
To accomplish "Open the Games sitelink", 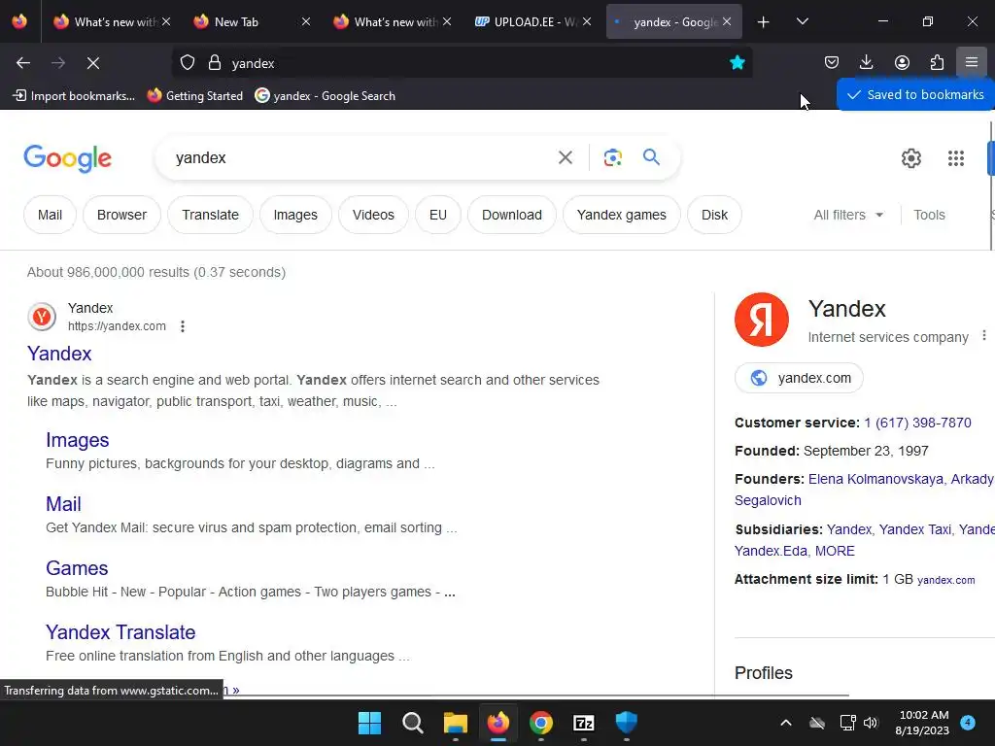I will pyautogui.click(x=77, y=567).
